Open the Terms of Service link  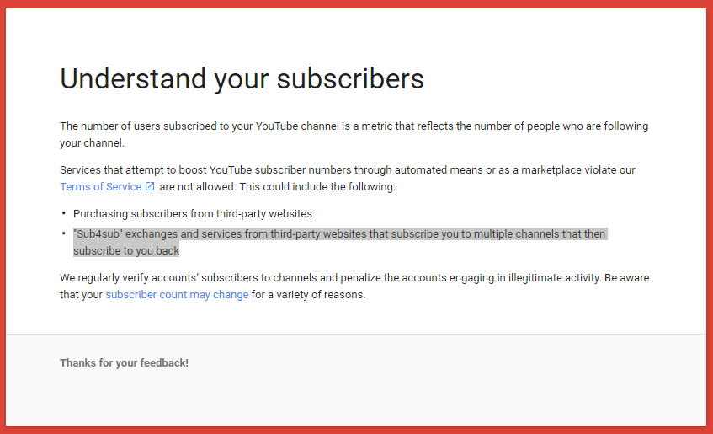tap(100, 186)
